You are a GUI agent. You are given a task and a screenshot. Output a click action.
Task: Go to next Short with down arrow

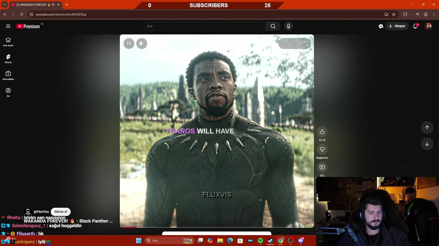click(x=427, y=144)
